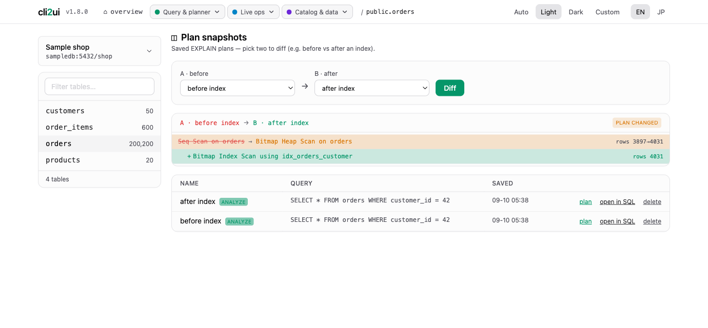The image size is (708, 328).
Task: Click the green Diff button
Action: (450, 88)
